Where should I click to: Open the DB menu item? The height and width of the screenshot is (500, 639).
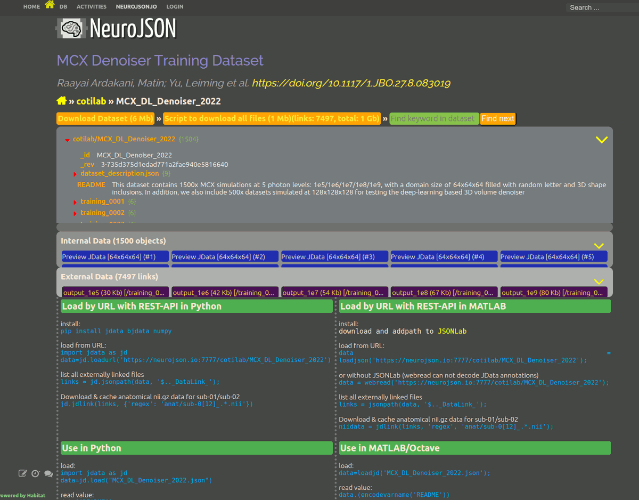click(x=63, y=7)
